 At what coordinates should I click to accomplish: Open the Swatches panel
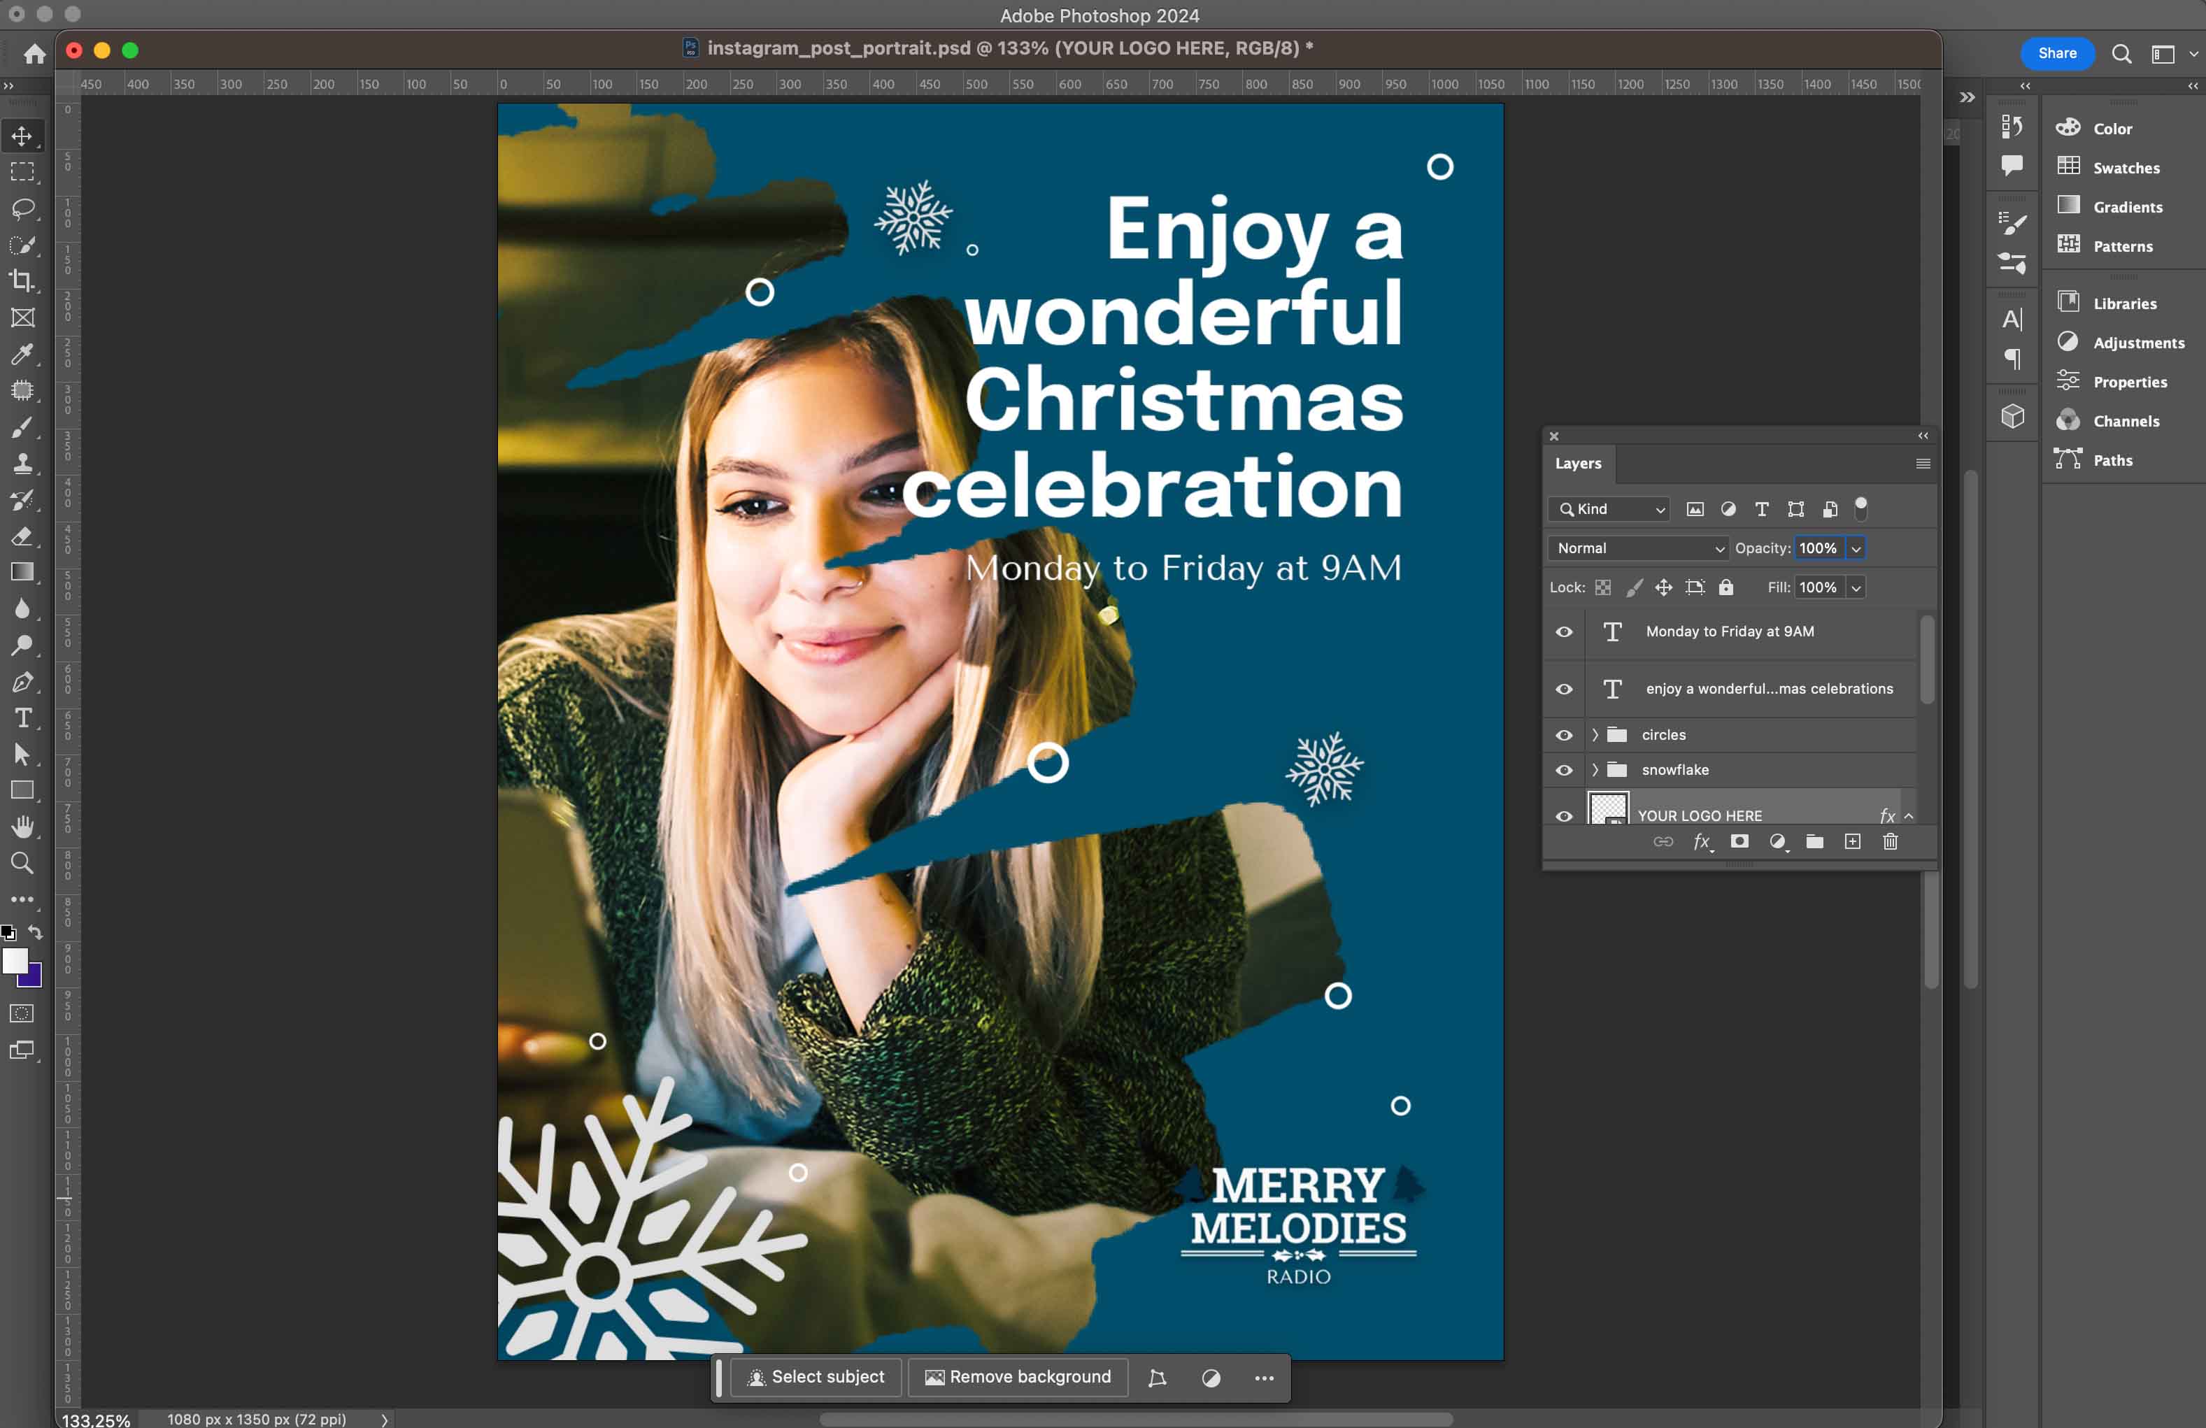pos(2126,168)
